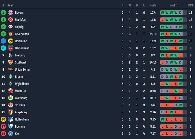Click the red position 18 rank badge

pyautogui.click(x=3, y=134)
